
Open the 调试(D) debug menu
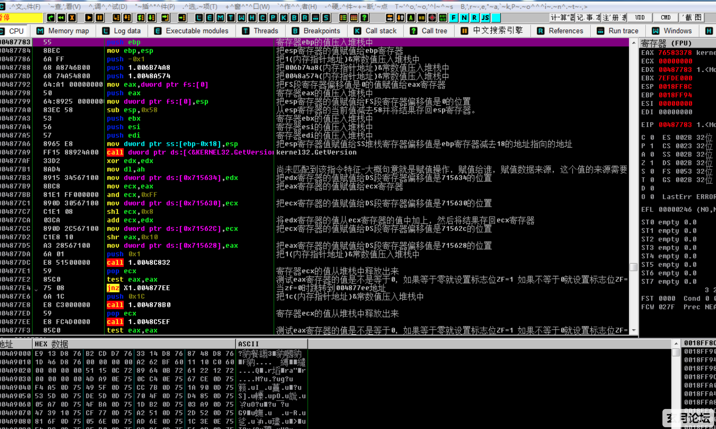(x=108, y=7)
